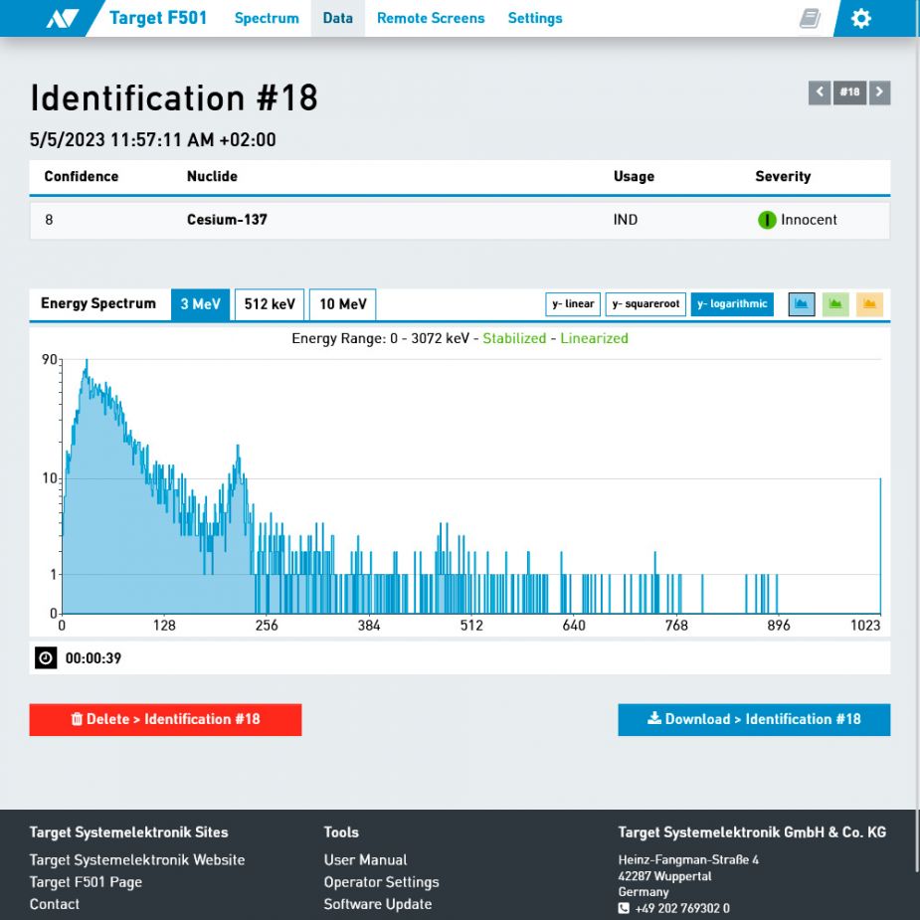This screenshot has width=920, height=920.
Task: Open the Data menu tab
Action: point(338,18)
